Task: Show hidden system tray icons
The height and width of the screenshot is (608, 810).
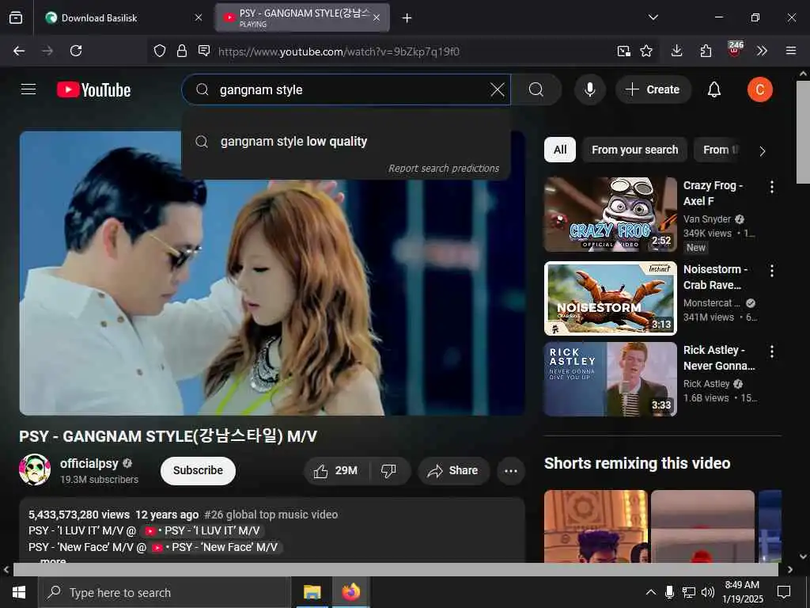Action: [x=651, y=592]
